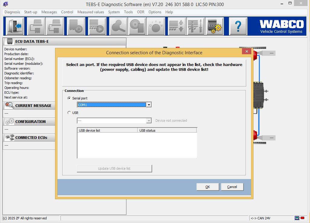Click inside the empty USB device list box

tap(137, 145)
